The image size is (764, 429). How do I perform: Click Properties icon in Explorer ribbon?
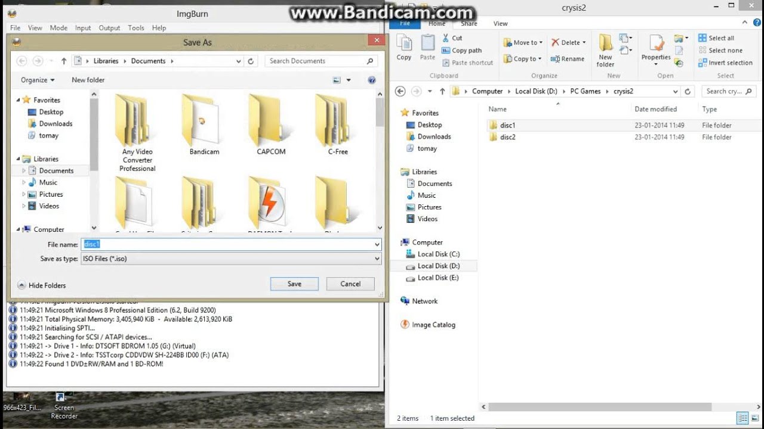pos(656,49)
